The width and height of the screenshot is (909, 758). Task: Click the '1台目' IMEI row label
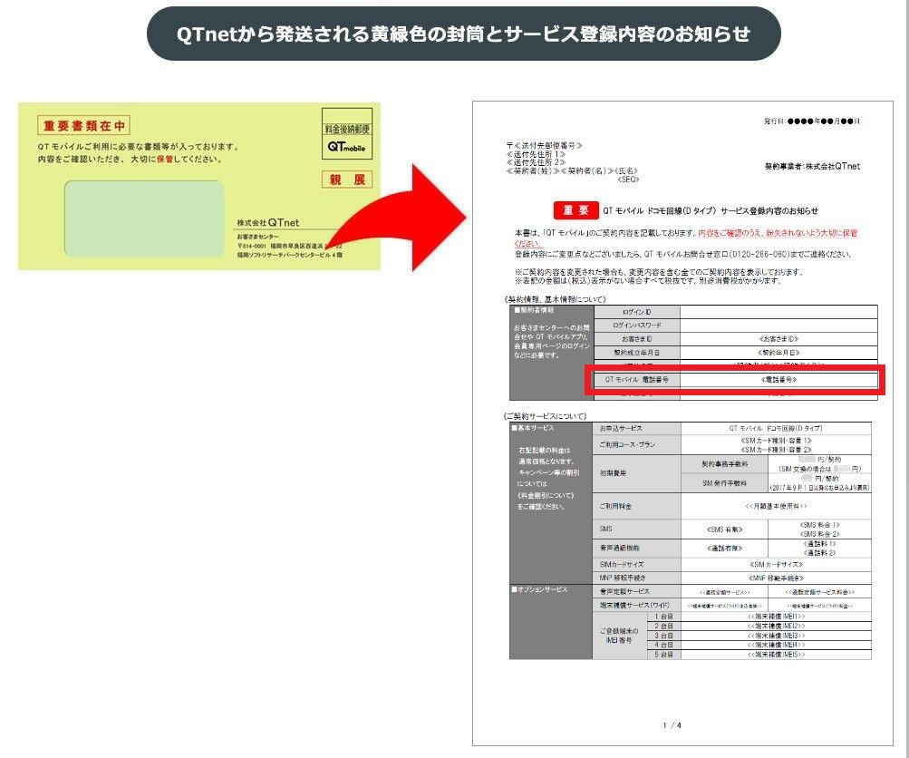click(663, 617)
